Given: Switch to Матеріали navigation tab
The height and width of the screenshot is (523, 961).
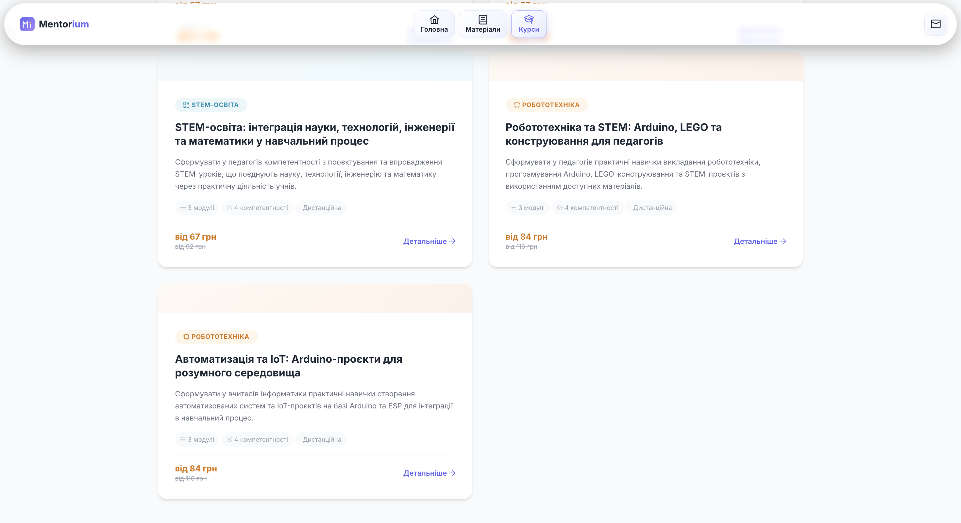Looking at the screenshot, I should tap(483, 29).
